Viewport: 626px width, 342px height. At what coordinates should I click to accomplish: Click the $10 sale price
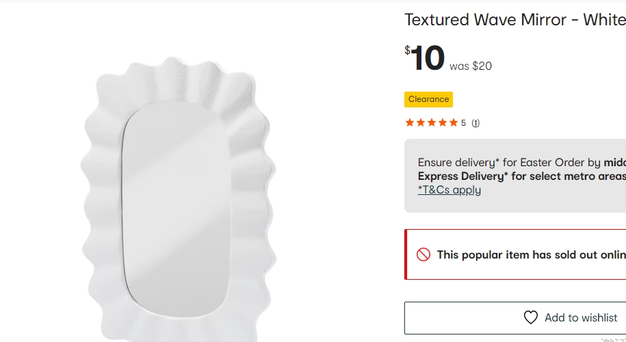coord(425,58)
